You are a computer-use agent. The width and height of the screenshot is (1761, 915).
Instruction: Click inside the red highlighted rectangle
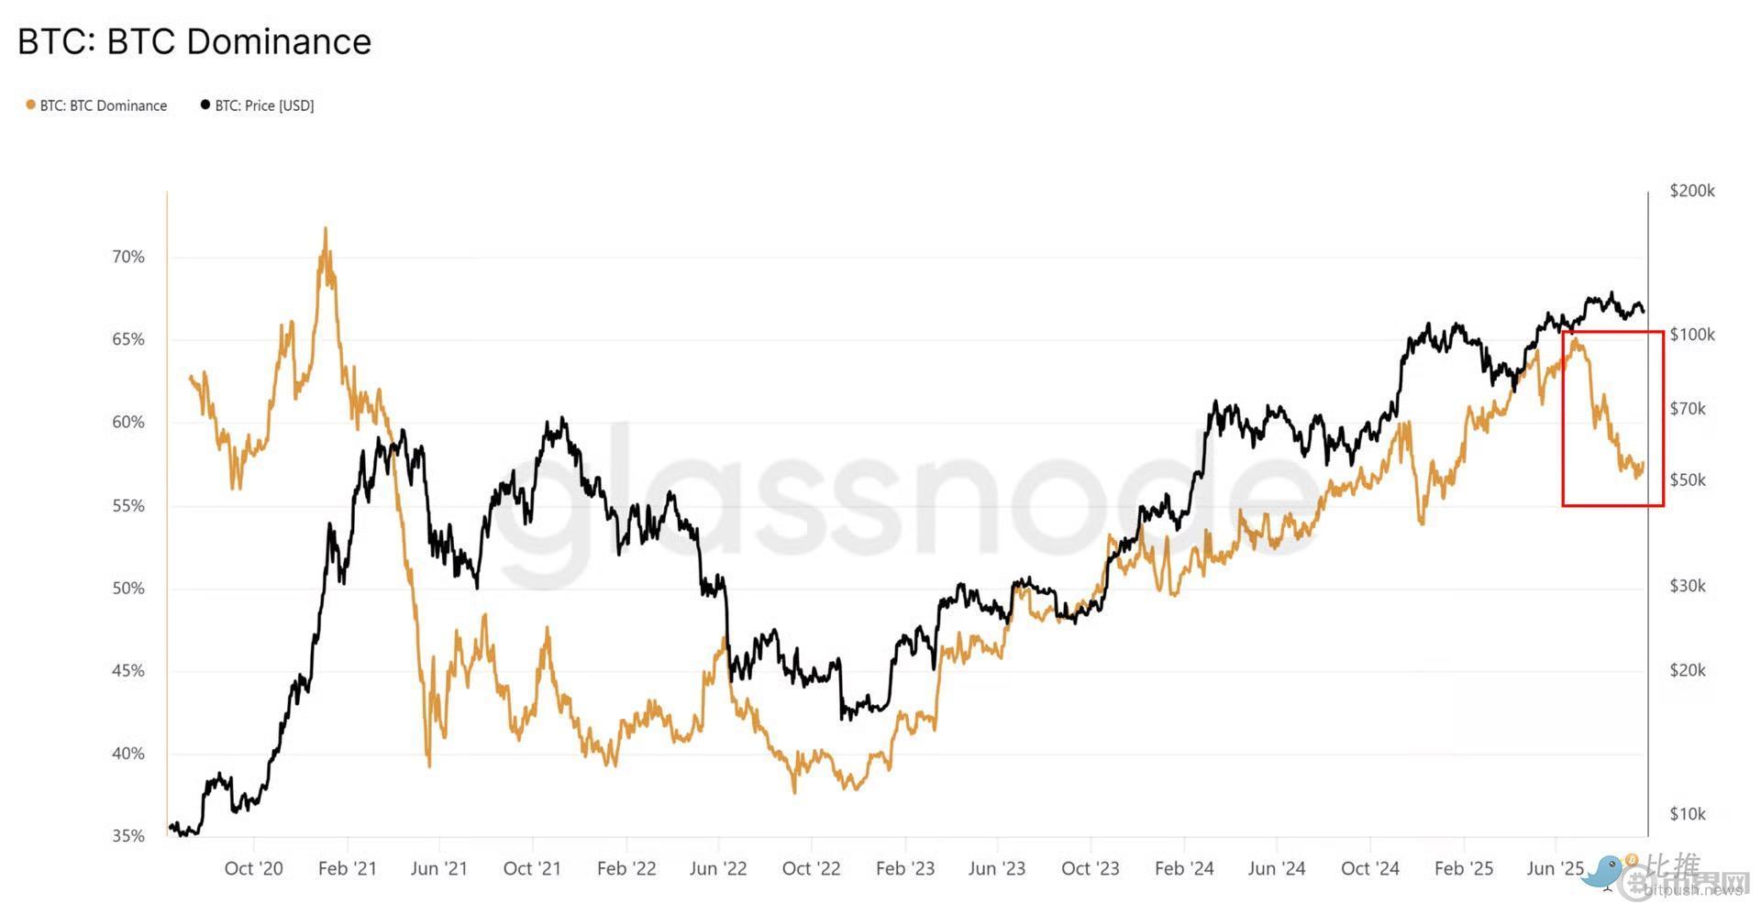(1612, 418)
